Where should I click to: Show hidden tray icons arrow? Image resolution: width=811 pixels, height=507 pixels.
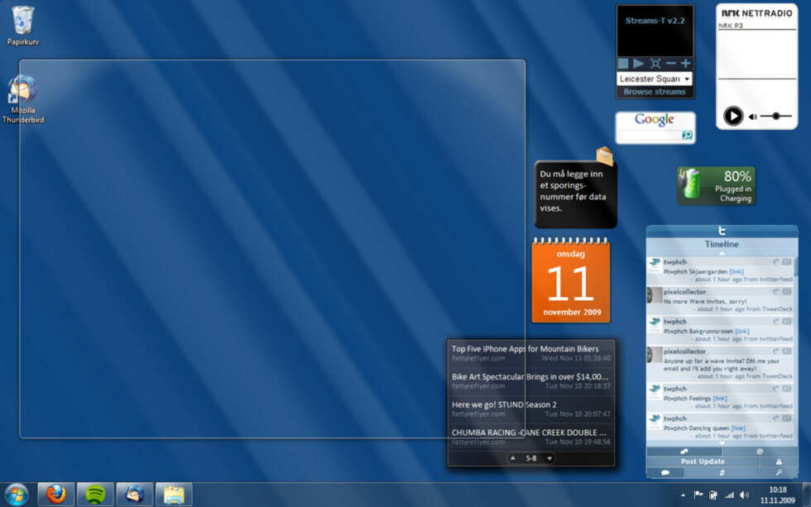tap(684, 495)
